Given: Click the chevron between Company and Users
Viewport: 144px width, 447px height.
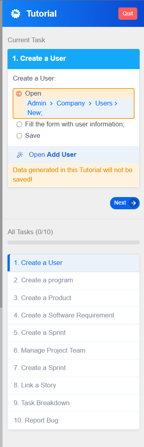Looking at the screenshot, I should [90, 103].
